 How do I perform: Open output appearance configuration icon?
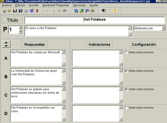click(x=104, y=11)
